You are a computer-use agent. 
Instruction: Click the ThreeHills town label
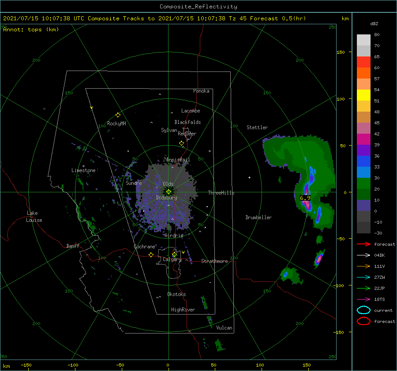pyautogui.click(x=221, y=193)
